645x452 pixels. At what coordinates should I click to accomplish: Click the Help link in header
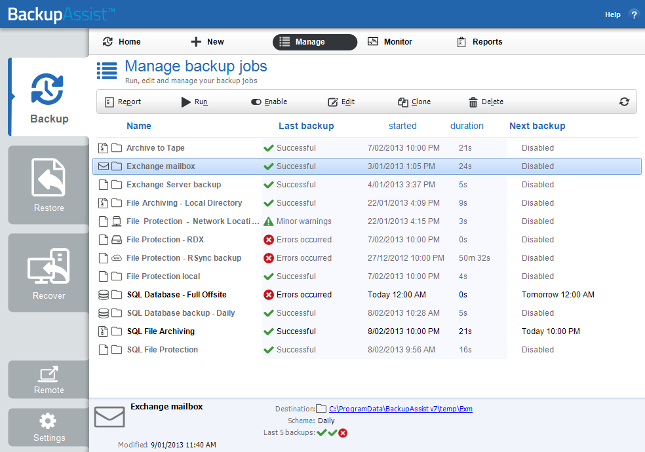[612, 15]
